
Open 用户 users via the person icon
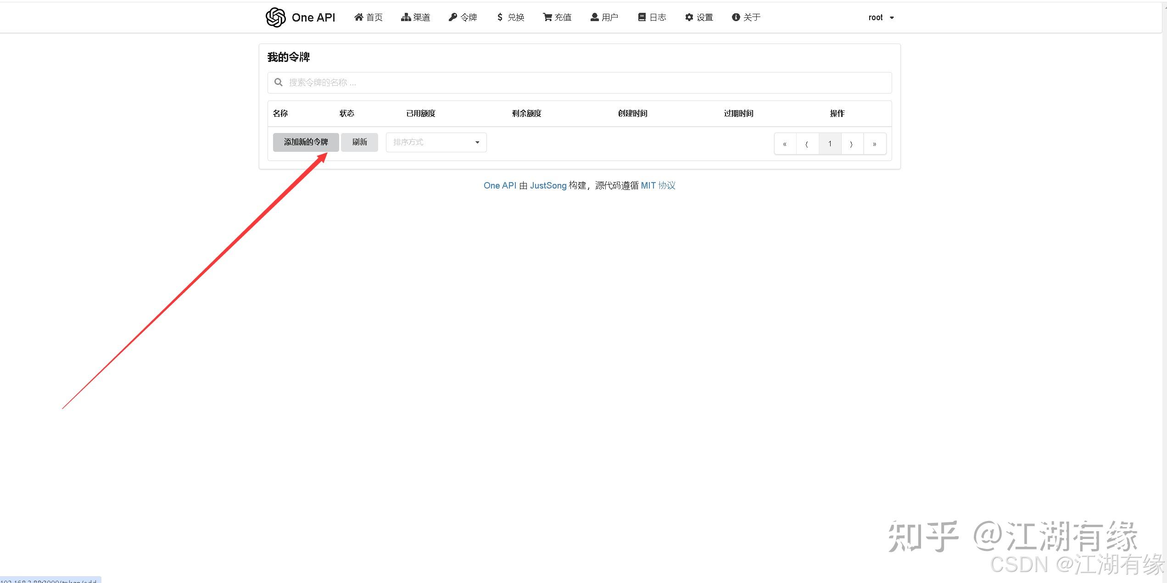[594, 17]
